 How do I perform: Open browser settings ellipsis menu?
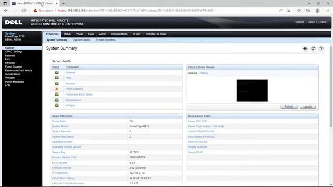(327, 10)
